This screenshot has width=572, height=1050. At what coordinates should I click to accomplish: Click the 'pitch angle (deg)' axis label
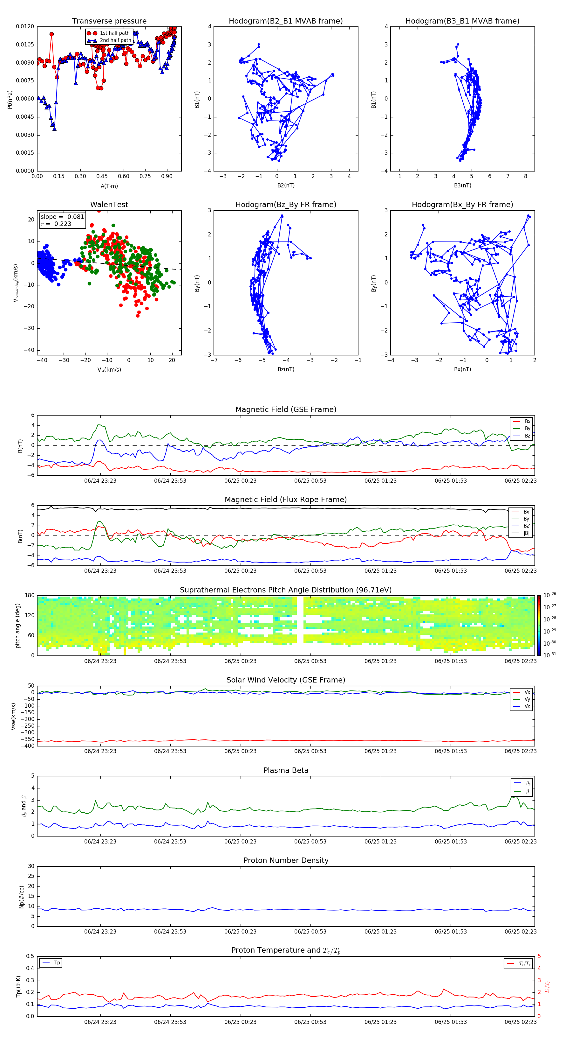pos(17,626)
